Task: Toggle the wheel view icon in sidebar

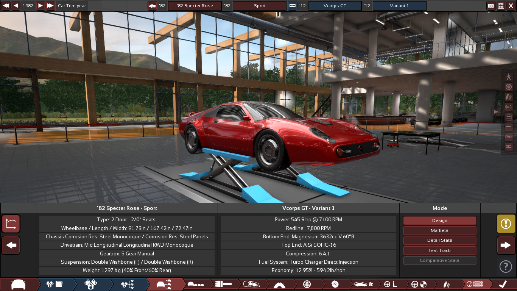Action: [x=509, y=87]
